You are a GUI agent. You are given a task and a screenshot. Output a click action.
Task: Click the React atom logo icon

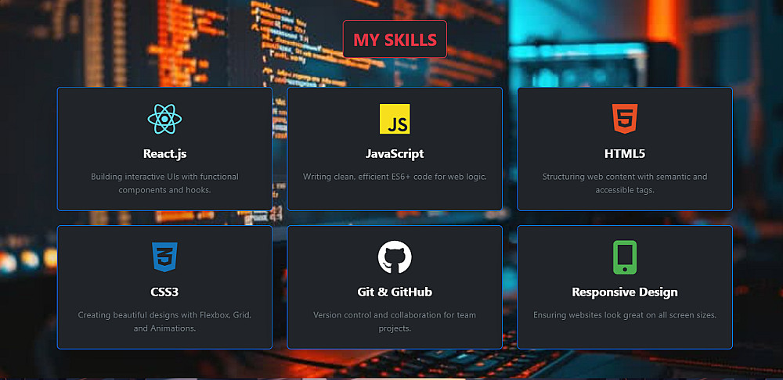pos(164,119)
